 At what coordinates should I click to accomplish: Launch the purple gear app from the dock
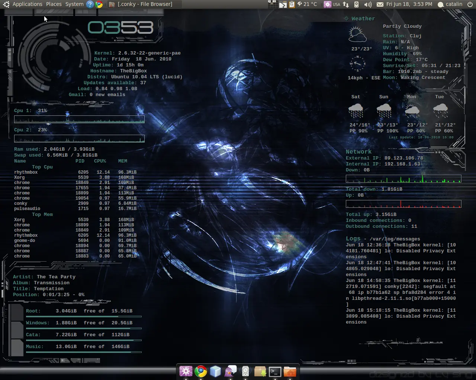[186, 371]
